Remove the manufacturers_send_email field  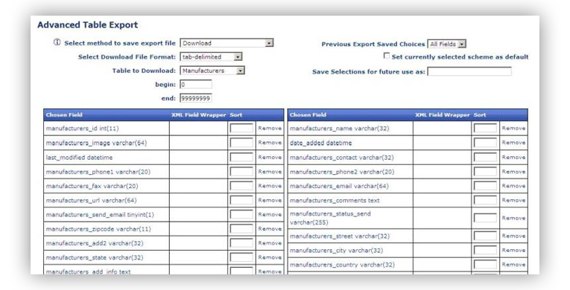coord(270,214)
